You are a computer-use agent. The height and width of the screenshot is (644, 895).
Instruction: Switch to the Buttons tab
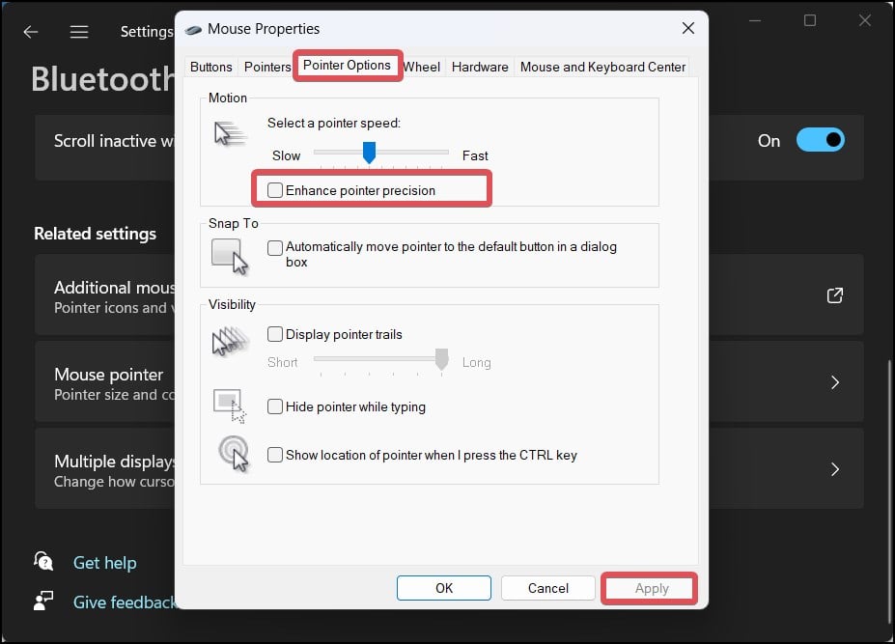click(211, 67)
